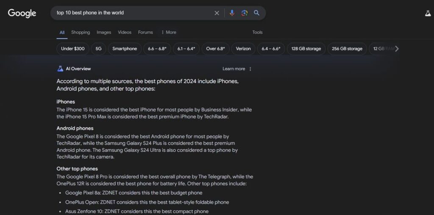Toggle the Under $300 filter chip
434x215 pixels.
[72, 49]
